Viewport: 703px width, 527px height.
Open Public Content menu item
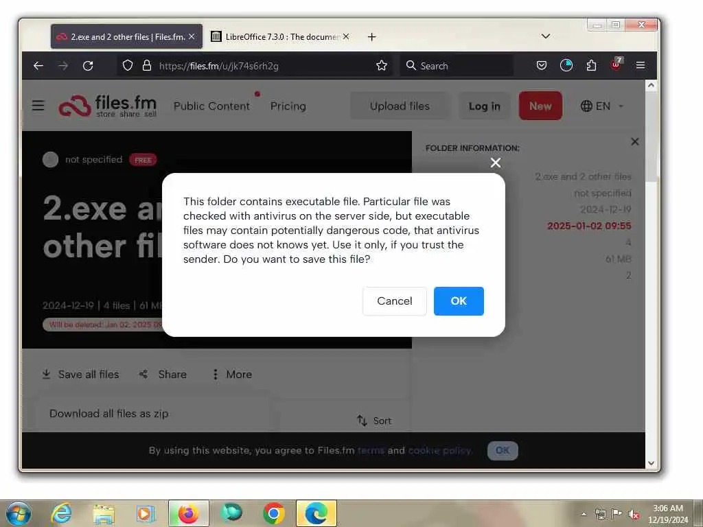click(211, 106)
